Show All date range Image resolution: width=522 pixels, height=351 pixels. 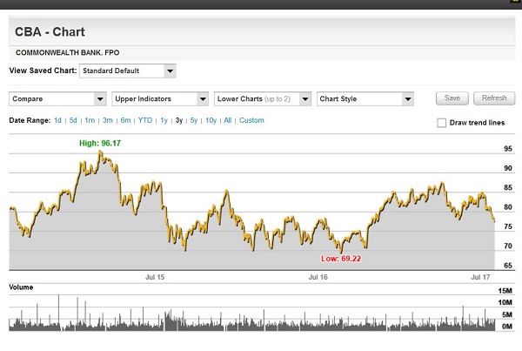(x=228, y=120)
